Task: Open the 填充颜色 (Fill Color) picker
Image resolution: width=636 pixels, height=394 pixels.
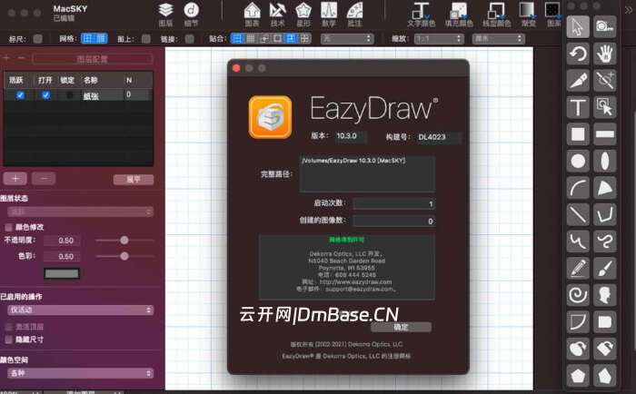Action: tap(459, 15)
